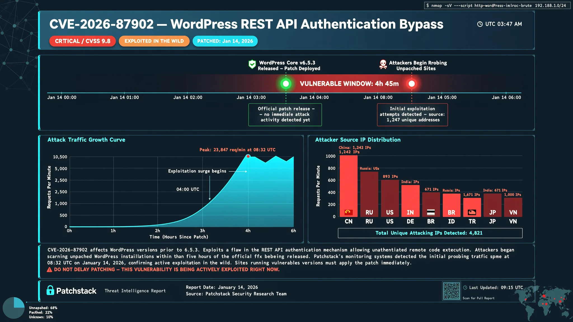Screen dimensions: 573x322
Task: Select the EXPLOITED IN THE WILD badge
Action: 154,41
